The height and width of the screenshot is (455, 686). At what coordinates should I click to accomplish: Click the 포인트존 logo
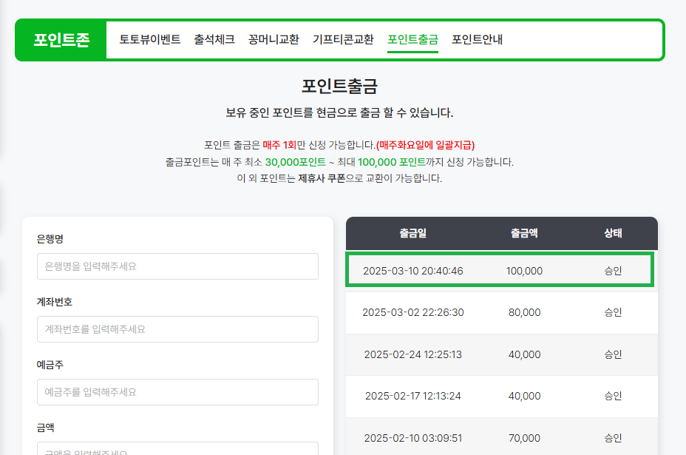[x=61, y=40]
